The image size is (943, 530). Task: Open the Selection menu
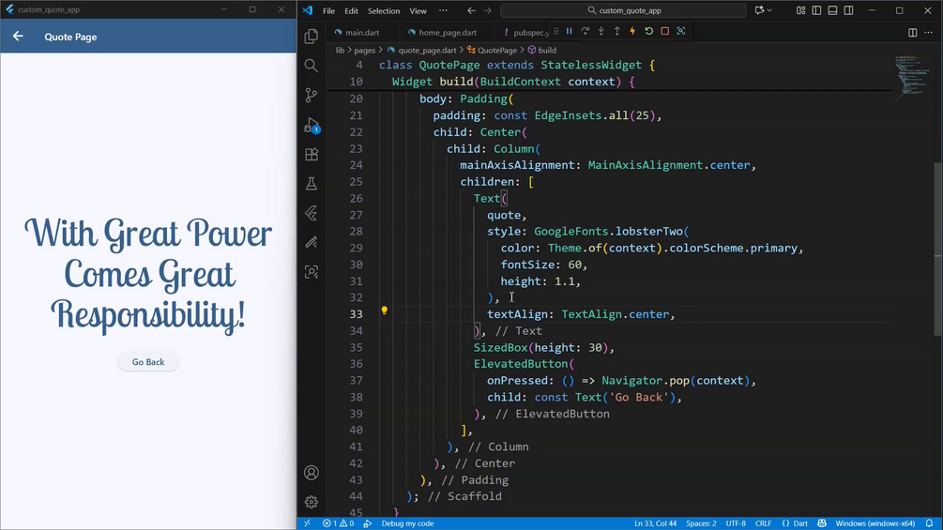(384, 11)
